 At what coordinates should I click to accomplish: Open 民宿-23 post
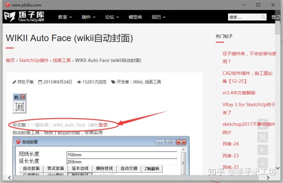tap(230, 156)
